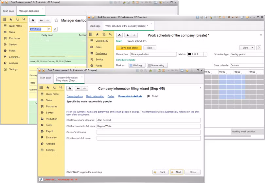Click Basic information wizard step link
The image size is (265, 183).
click(95, 96)
